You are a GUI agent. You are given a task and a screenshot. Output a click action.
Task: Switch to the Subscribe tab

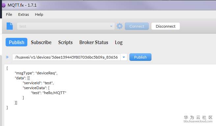(41, 42)
